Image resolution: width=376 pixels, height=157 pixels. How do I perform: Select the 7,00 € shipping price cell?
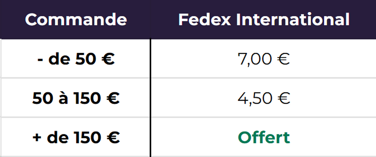point(264,59)
